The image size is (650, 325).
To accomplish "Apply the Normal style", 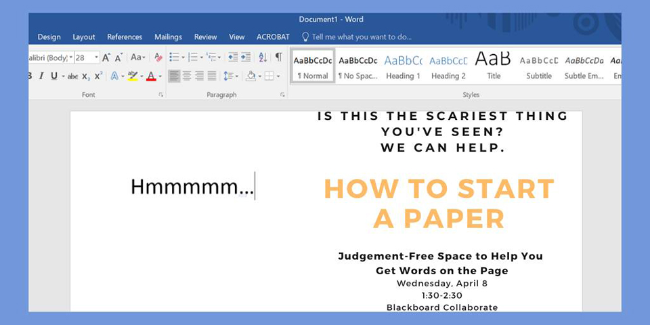I will point(313,66).
